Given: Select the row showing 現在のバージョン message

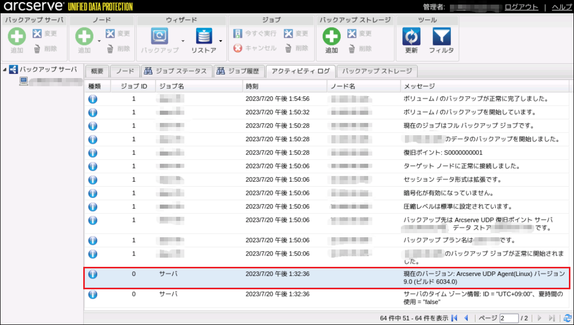Looking at the screenshot, I should click(326, 278).
